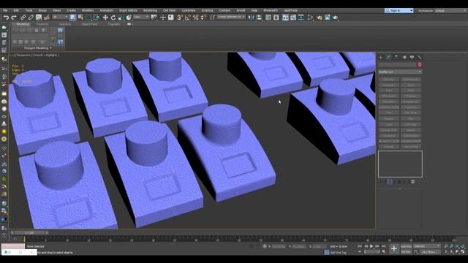The height and width of the screenshot is (263, 468).
Task: Click the Select and Link chain icon
Action: 23,18
